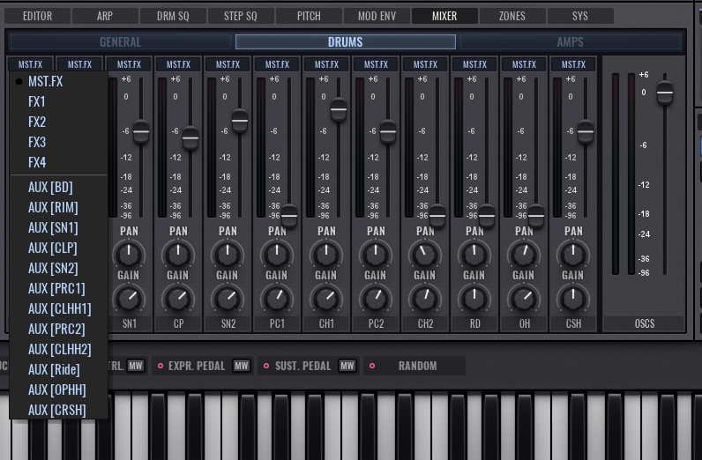This screenshot has width=702, height=460.
Task: Click the MW button beside EXPR. PEDAL
Action: tap(242, 366)
